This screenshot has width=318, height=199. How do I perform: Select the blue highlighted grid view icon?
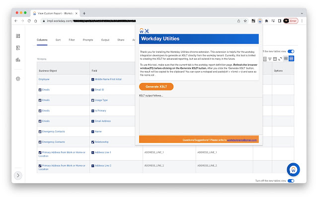292,59
